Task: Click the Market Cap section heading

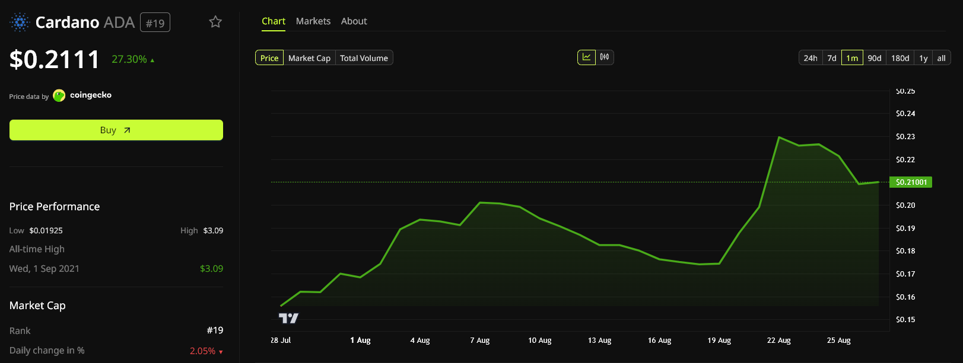Action: click(x=37, y=306)
